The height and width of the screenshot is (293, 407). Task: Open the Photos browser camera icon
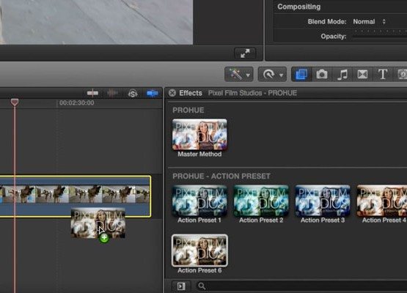pos(322,75)
